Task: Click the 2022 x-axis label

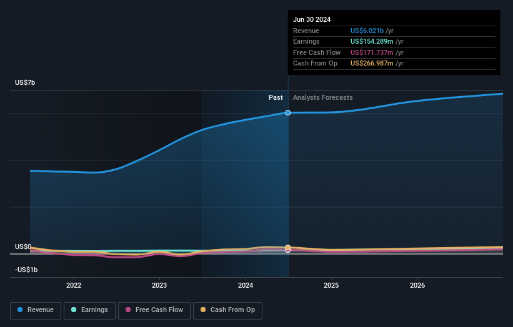Action: click(74, 285)
